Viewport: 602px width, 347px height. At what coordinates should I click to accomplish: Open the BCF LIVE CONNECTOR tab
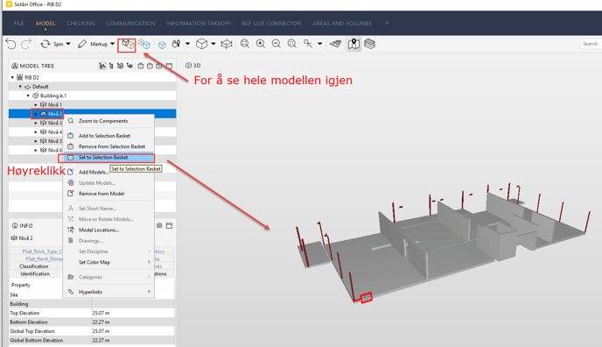271,24
